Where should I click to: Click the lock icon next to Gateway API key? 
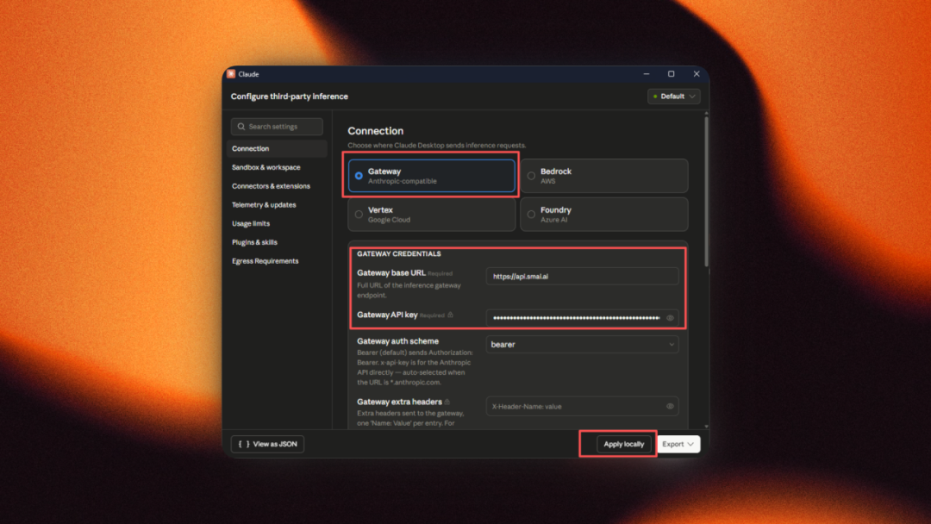tap(451, 315)
